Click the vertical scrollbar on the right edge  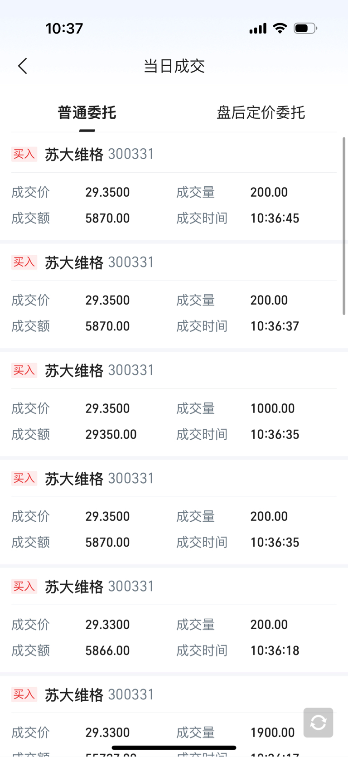coord(344,226)
